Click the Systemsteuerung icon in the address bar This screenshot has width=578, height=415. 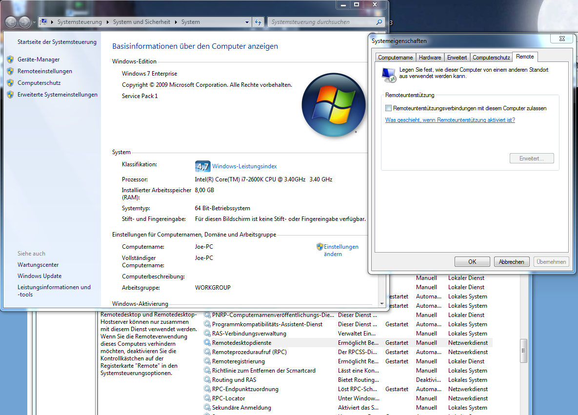[x=44, y=22]
